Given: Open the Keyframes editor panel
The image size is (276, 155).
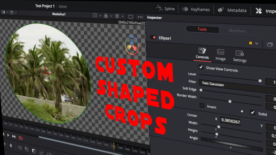Looking at the screenshot, I should (196, 9).
